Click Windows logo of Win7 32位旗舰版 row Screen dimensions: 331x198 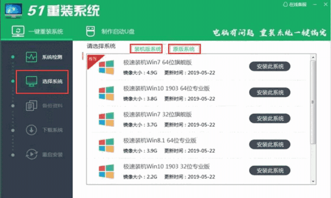coord(107,119)
